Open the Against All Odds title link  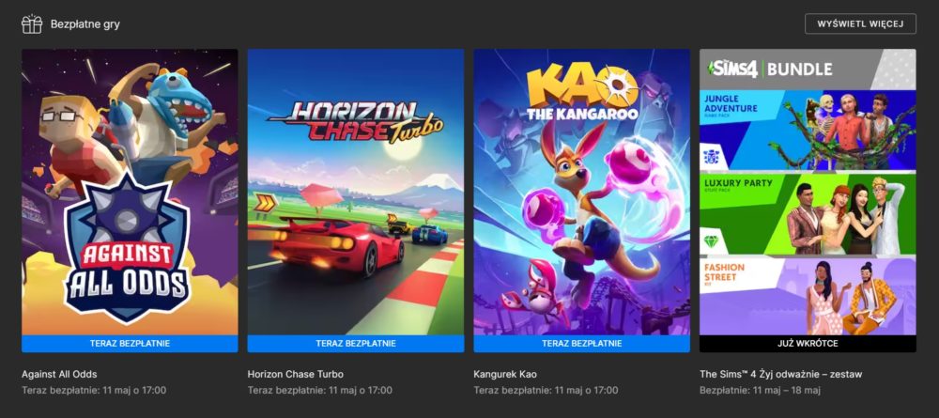59,374
